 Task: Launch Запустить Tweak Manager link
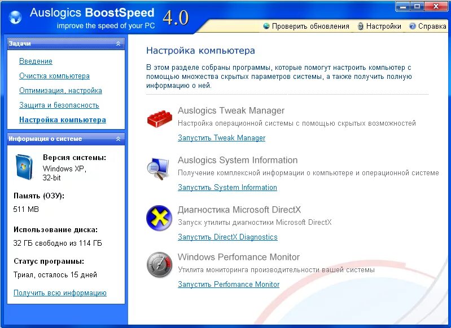pos(221,138)
